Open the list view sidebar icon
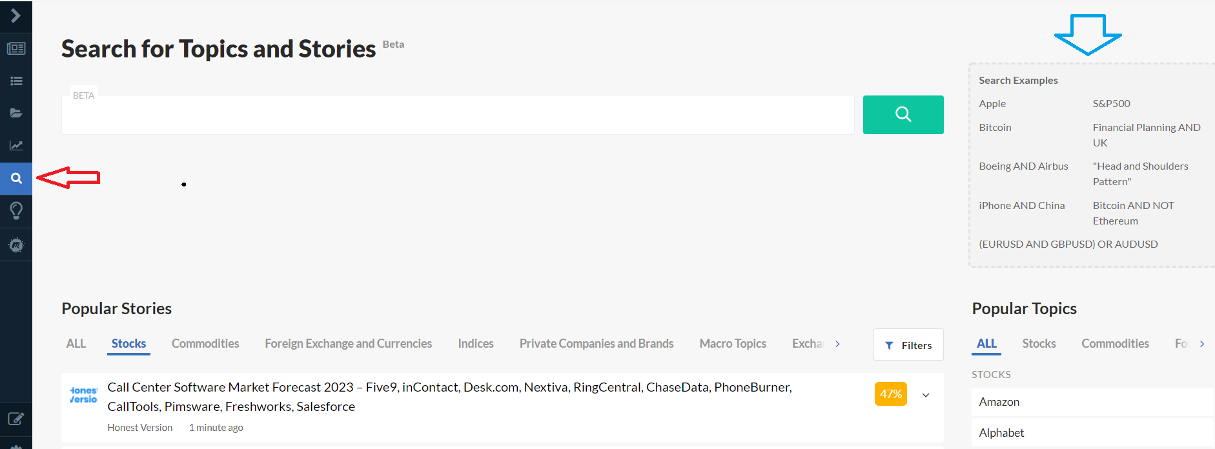Image resolution: width=1215 pixels, height=449 pixels. 15,81
